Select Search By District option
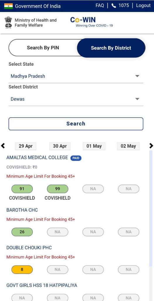Screen dimensions: 154x301 111,48
